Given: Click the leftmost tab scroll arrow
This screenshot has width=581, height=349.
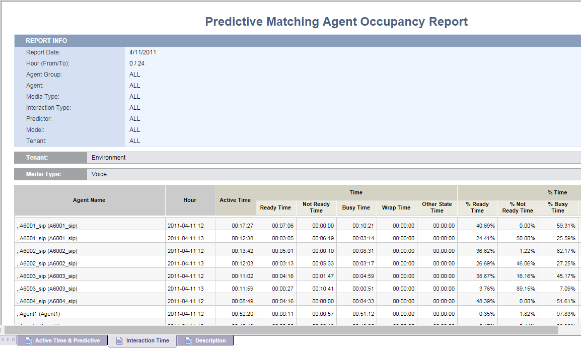Looking at the screenshot, I should [x=2, y=340].
